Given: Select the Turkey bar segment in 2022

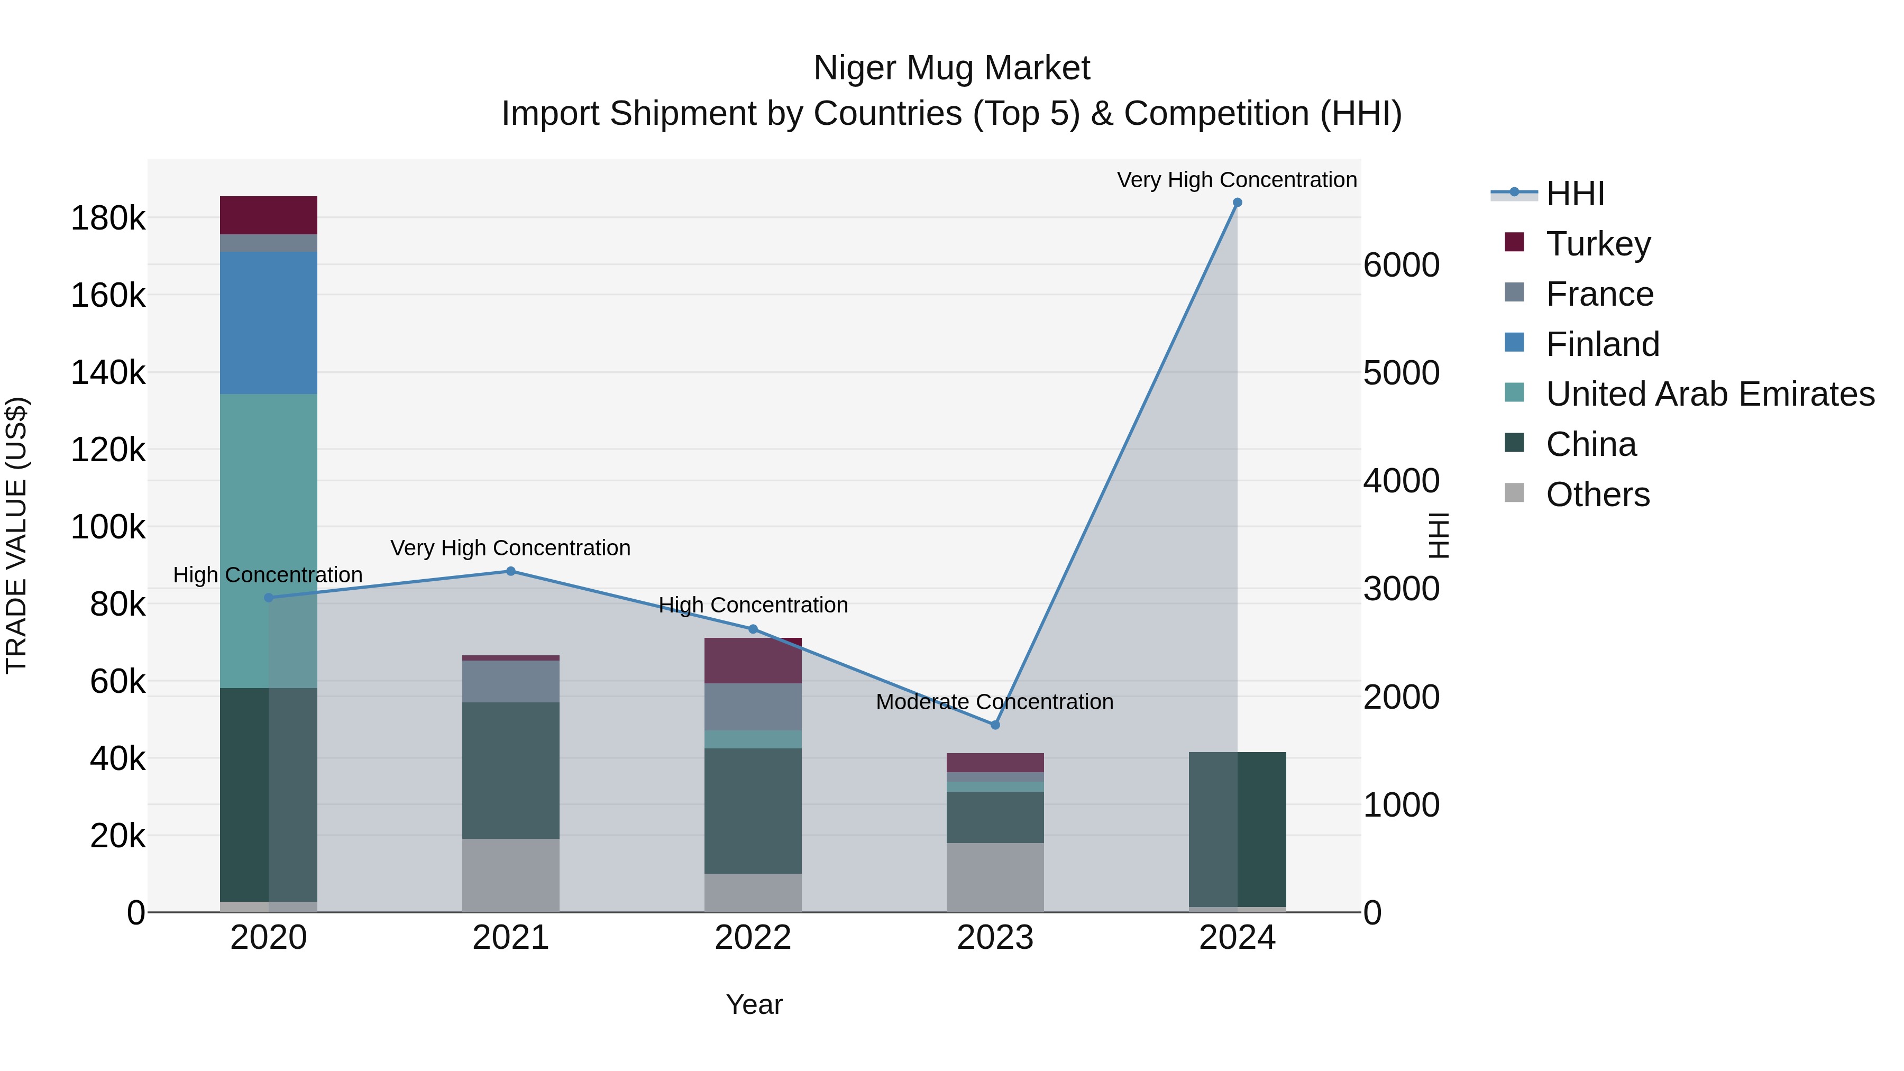Looking at the screenshot, I should click(x=753, y=660).
